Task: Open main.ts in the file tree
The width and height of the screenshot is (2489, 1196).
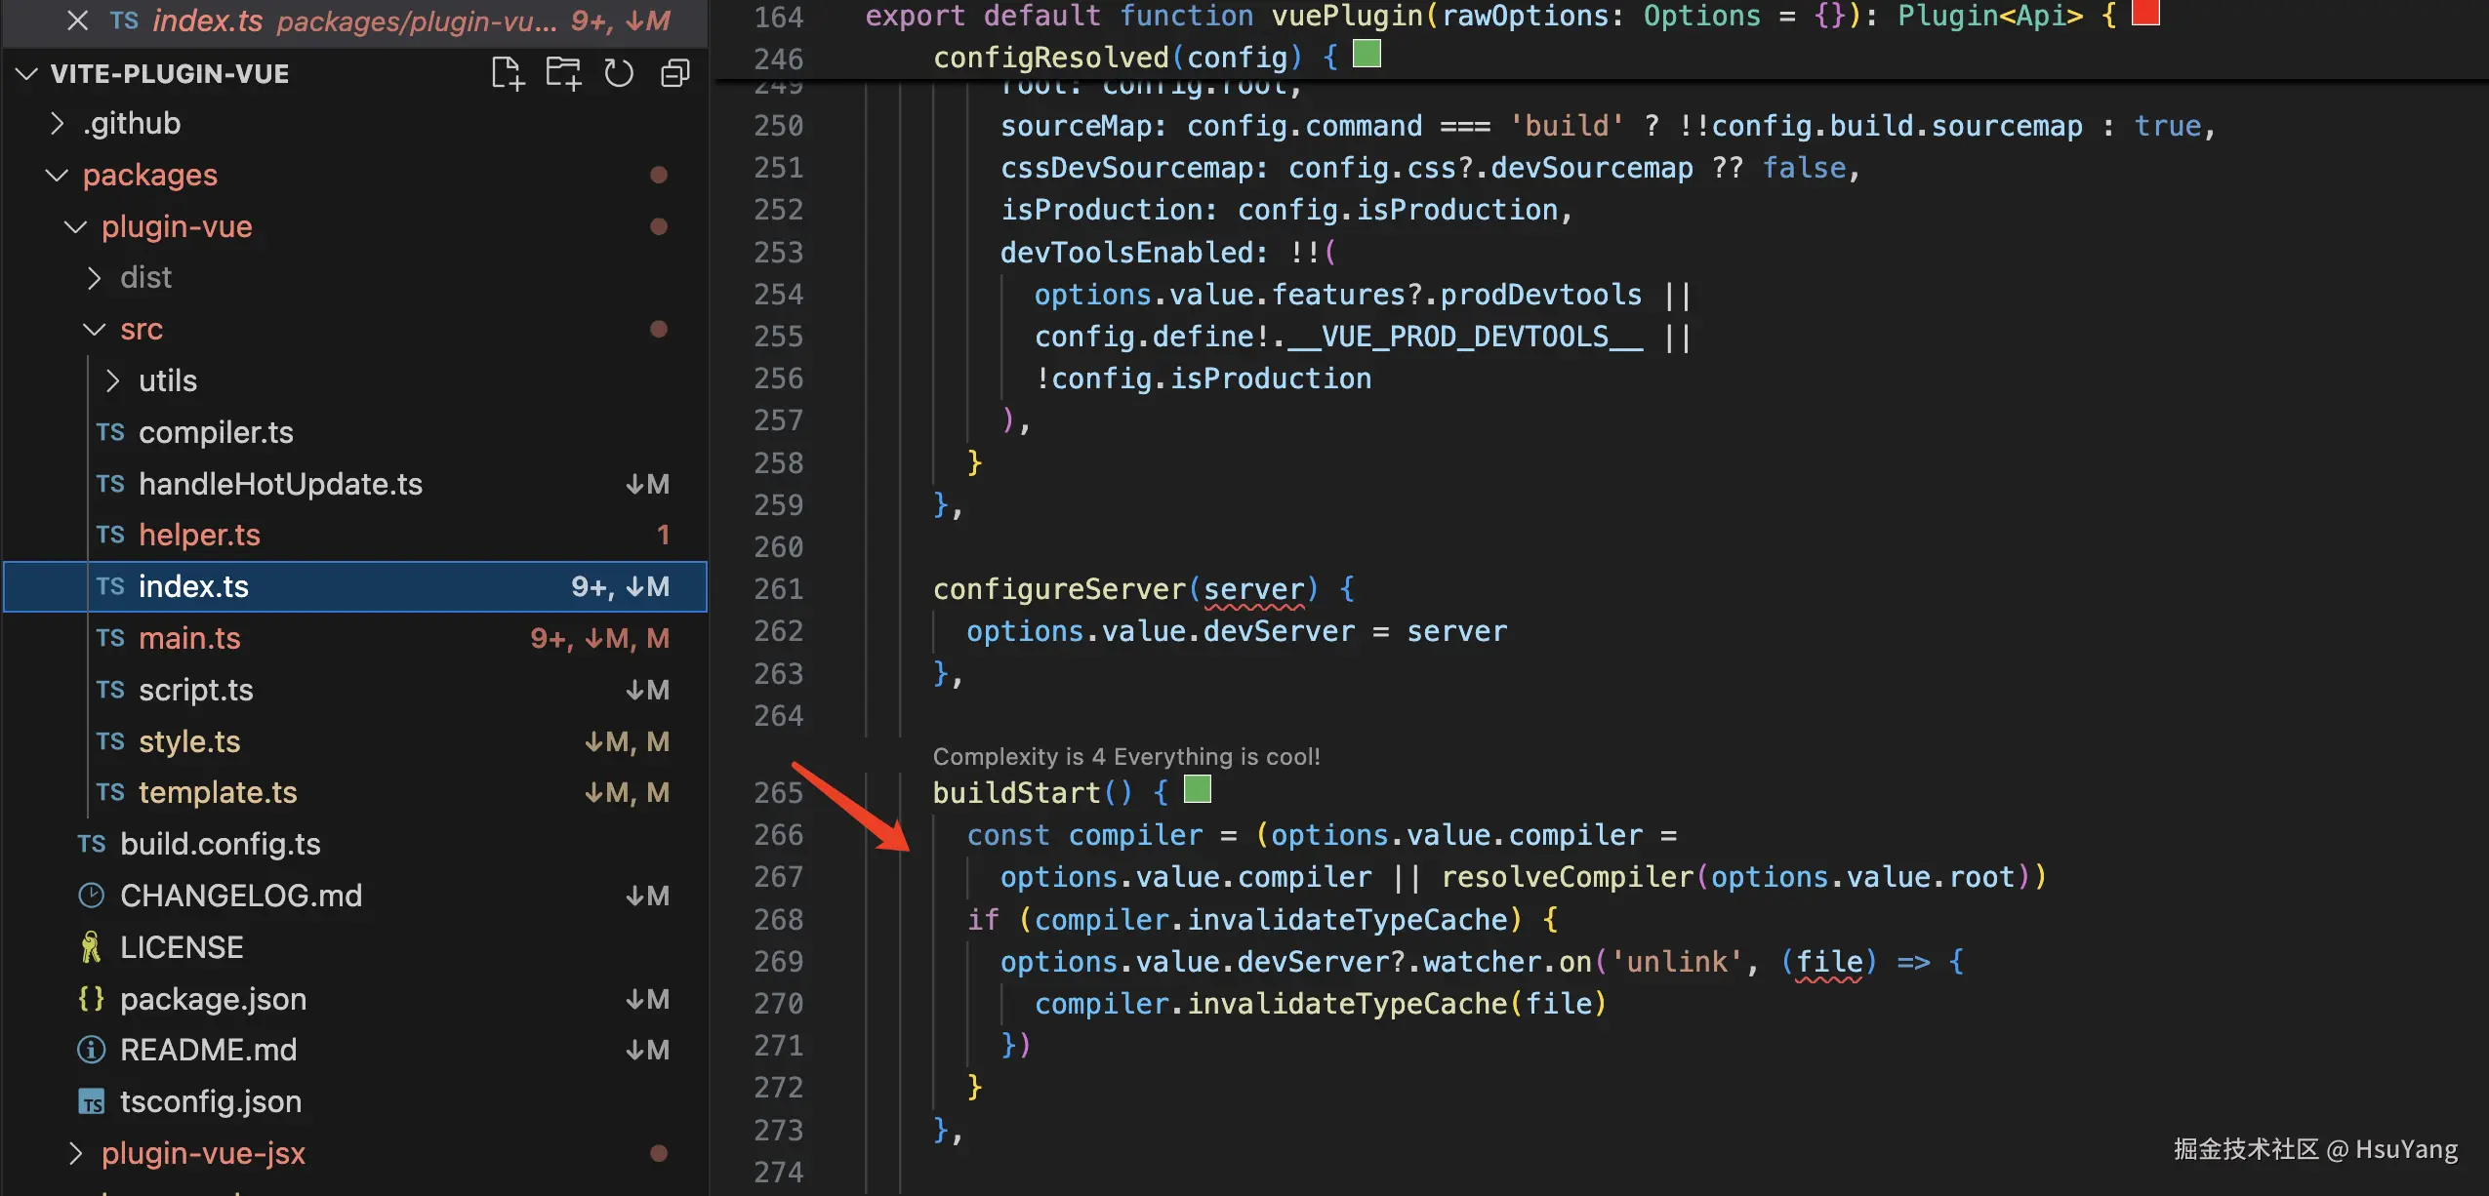Action: tap(189, 638)
